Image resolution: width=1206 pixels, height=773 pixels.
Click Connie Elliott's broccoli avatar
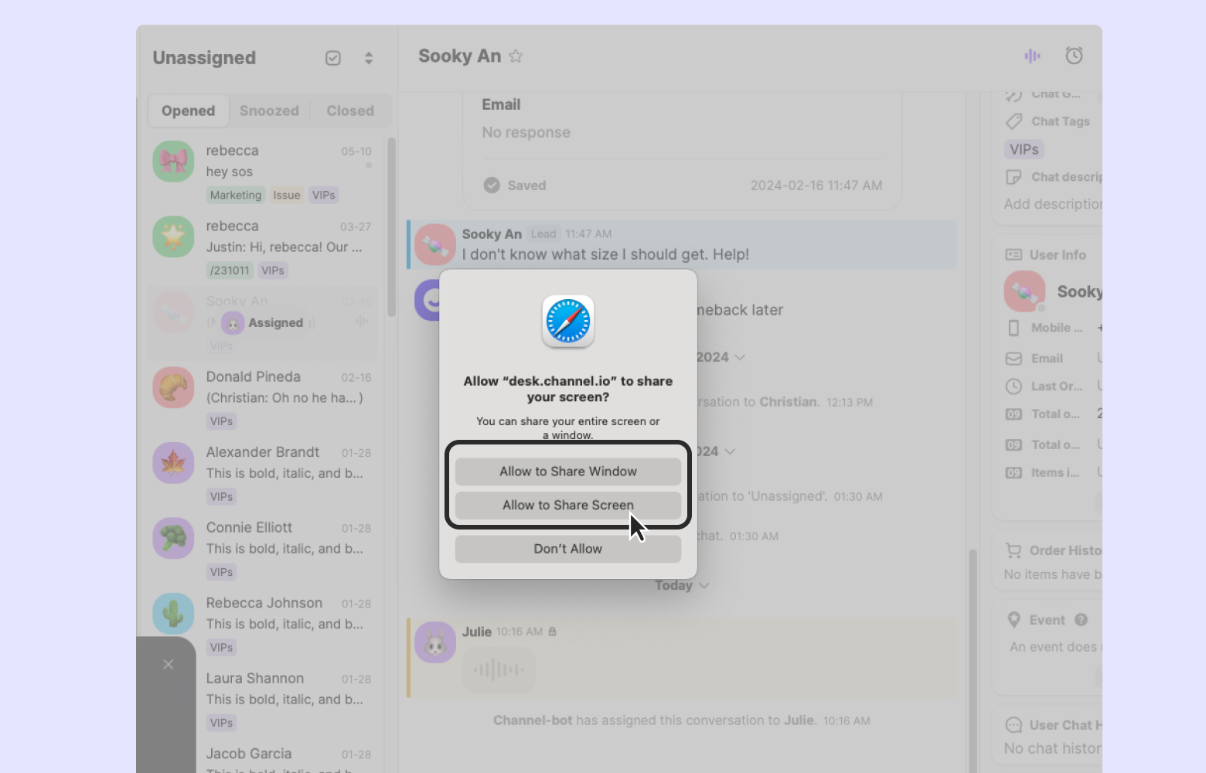[x=173, y=538]
